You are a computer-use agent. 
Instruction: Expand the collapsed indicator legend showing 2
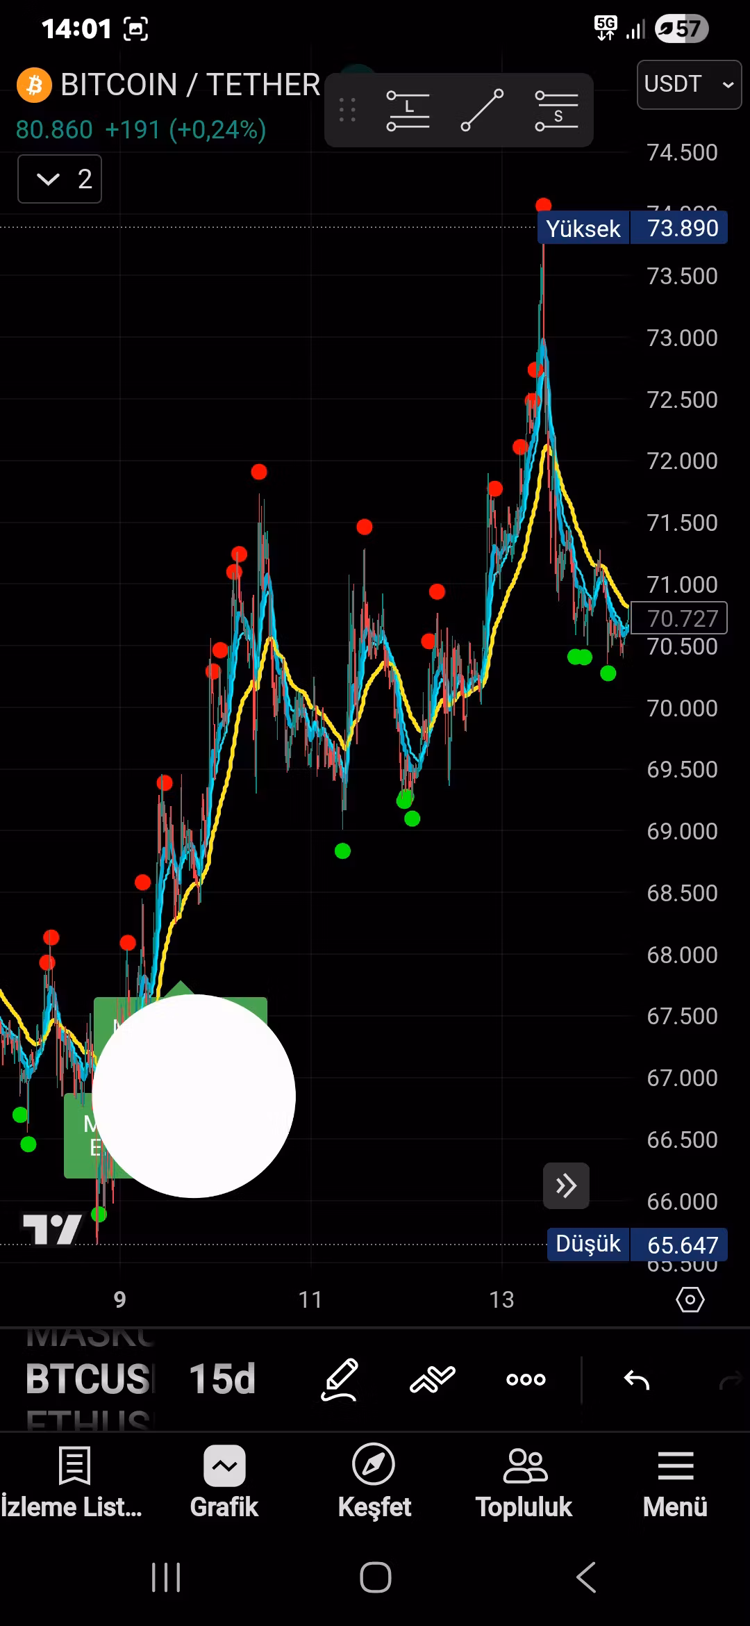[60, 179]
